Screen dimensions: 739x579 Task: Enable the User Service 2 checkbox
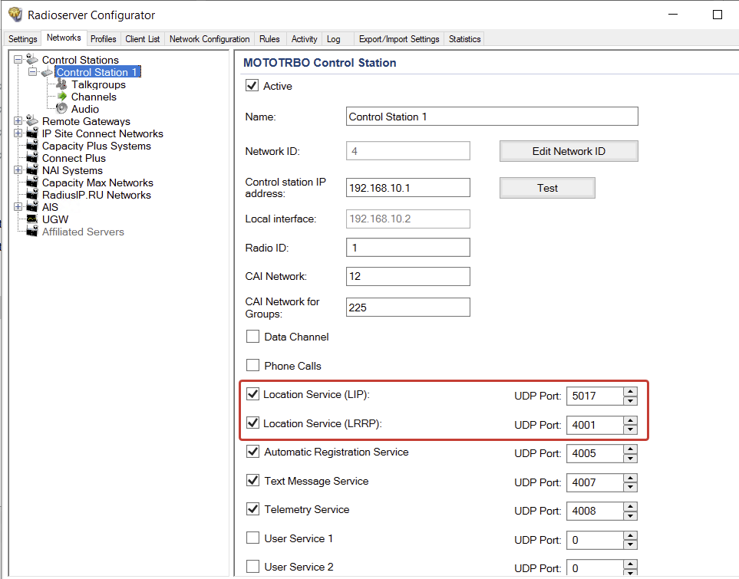click(252, 566)
